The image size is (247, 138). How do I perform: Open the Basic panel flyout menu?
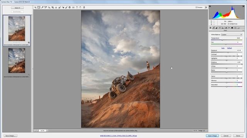click(243, 30)
